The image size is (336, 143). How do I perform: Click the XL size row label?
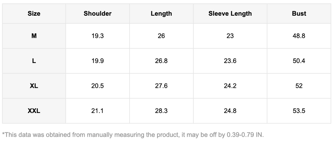[x=34, y=86]
